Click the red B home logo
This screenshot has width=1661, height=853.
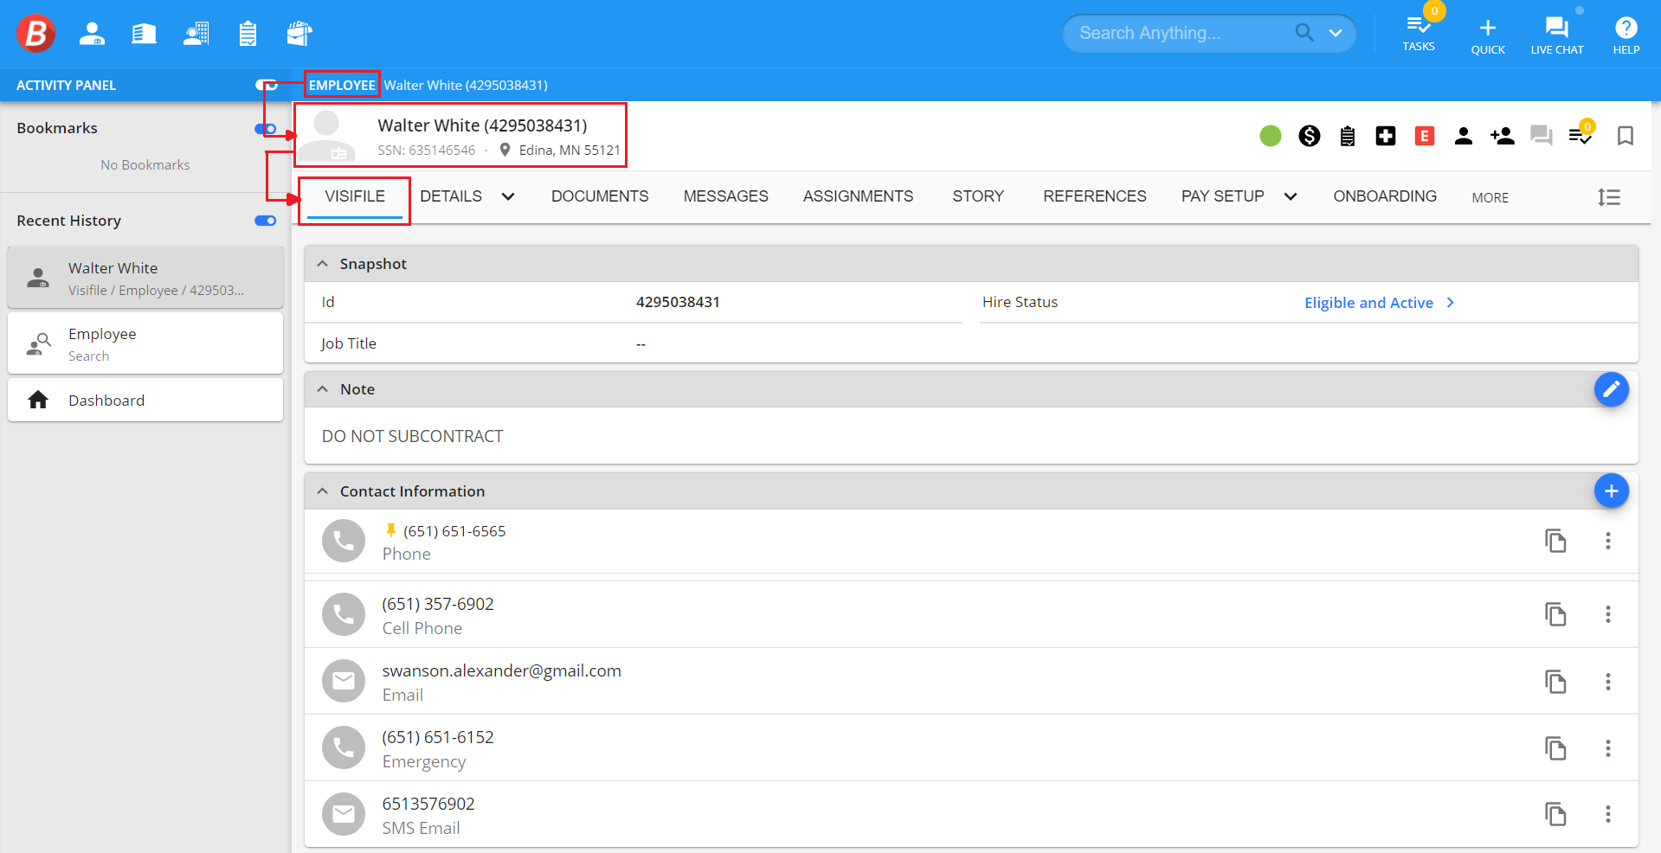coord(36,34)
